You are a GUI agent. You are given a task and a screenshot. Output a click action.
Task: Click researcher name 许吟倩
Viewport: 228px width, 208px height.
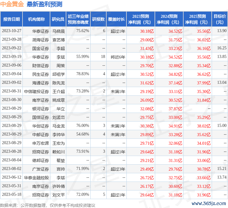59,186
